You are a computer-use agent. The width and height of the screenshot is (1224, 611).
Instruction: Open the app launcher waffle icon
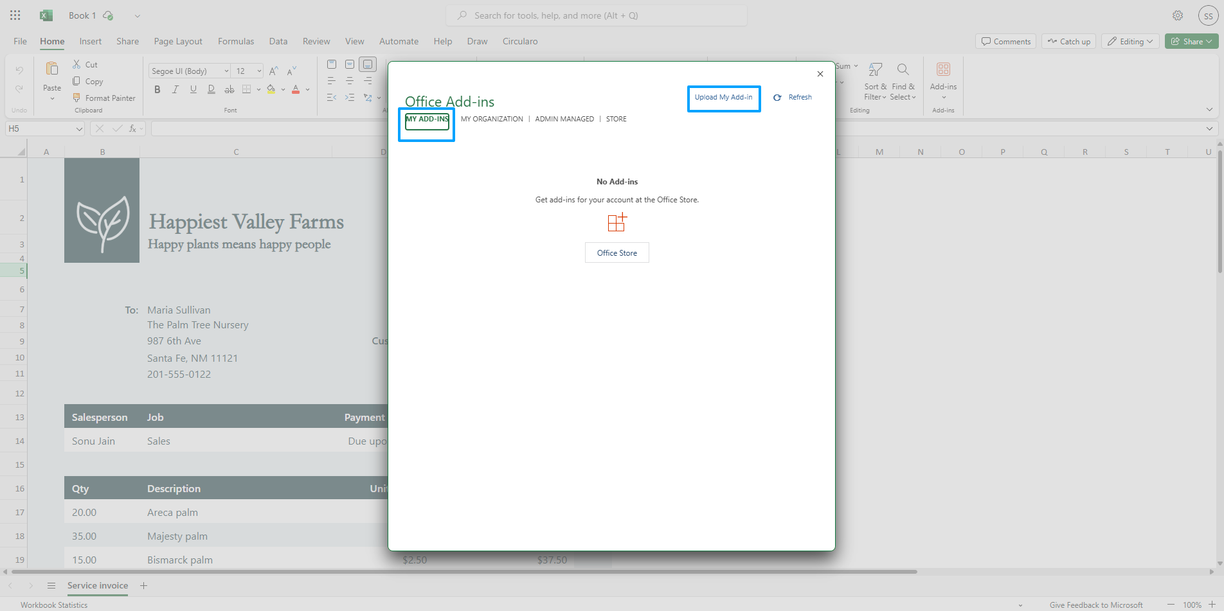coord(15,15)
